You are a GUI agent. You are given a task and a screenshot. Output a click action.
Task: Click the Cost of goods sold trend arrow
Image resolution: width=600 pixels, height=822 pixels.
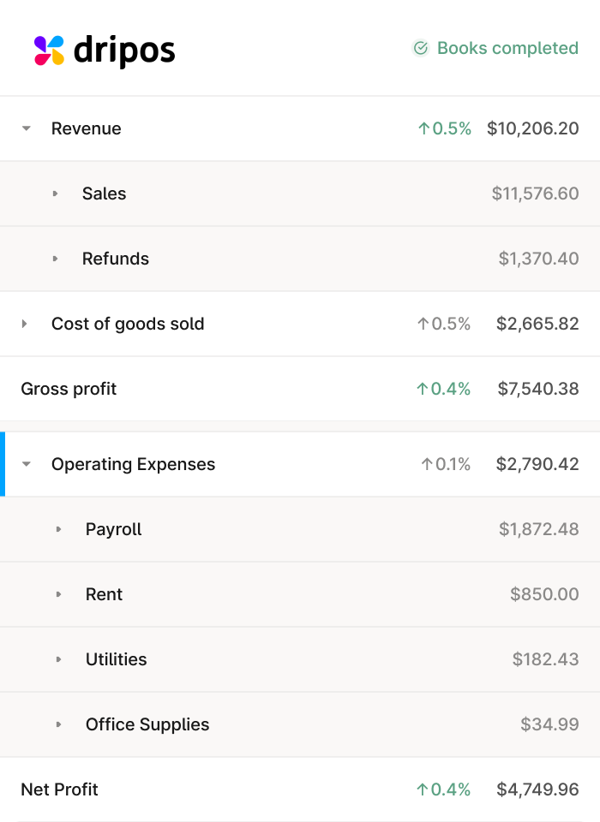point(422,324)
